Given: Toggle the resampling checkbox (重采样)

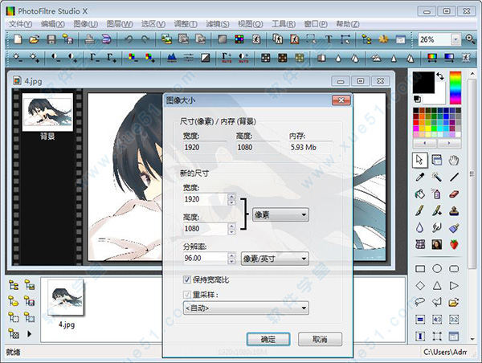Looking at the screenshot, I should (186, 295).
